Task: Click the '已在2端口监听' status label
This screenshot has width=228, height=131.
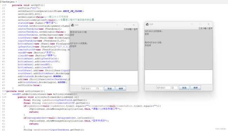Action: (x=131, y=29)
